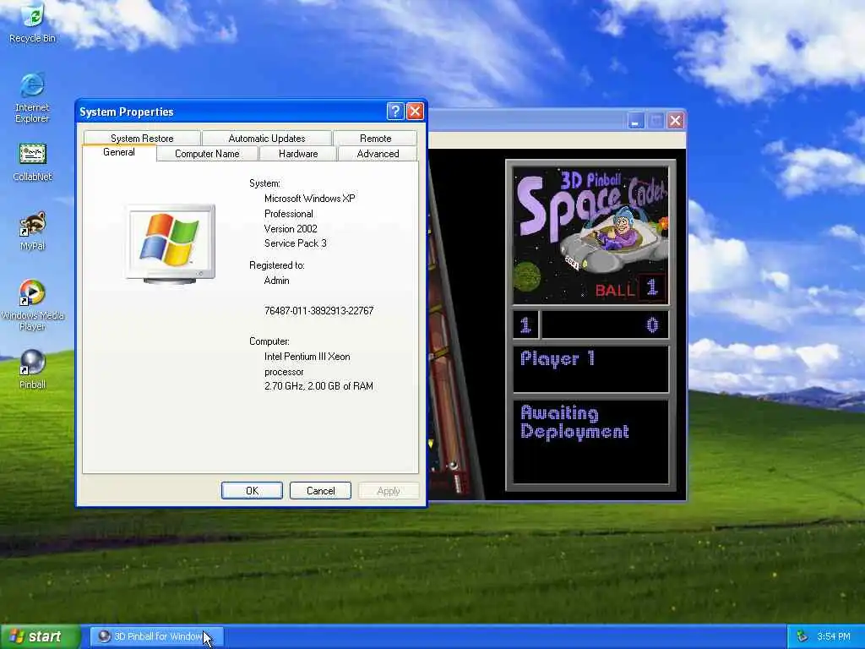Click the greyed-out Apply button
This screenshot has height=649, width=865.
point(389,491)
